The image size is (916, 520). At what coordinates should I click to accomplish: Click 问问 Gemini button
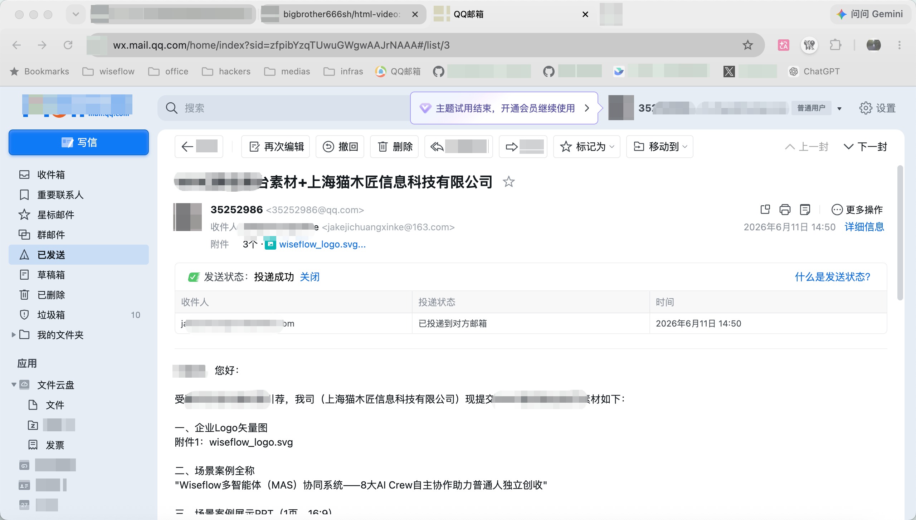869,14
